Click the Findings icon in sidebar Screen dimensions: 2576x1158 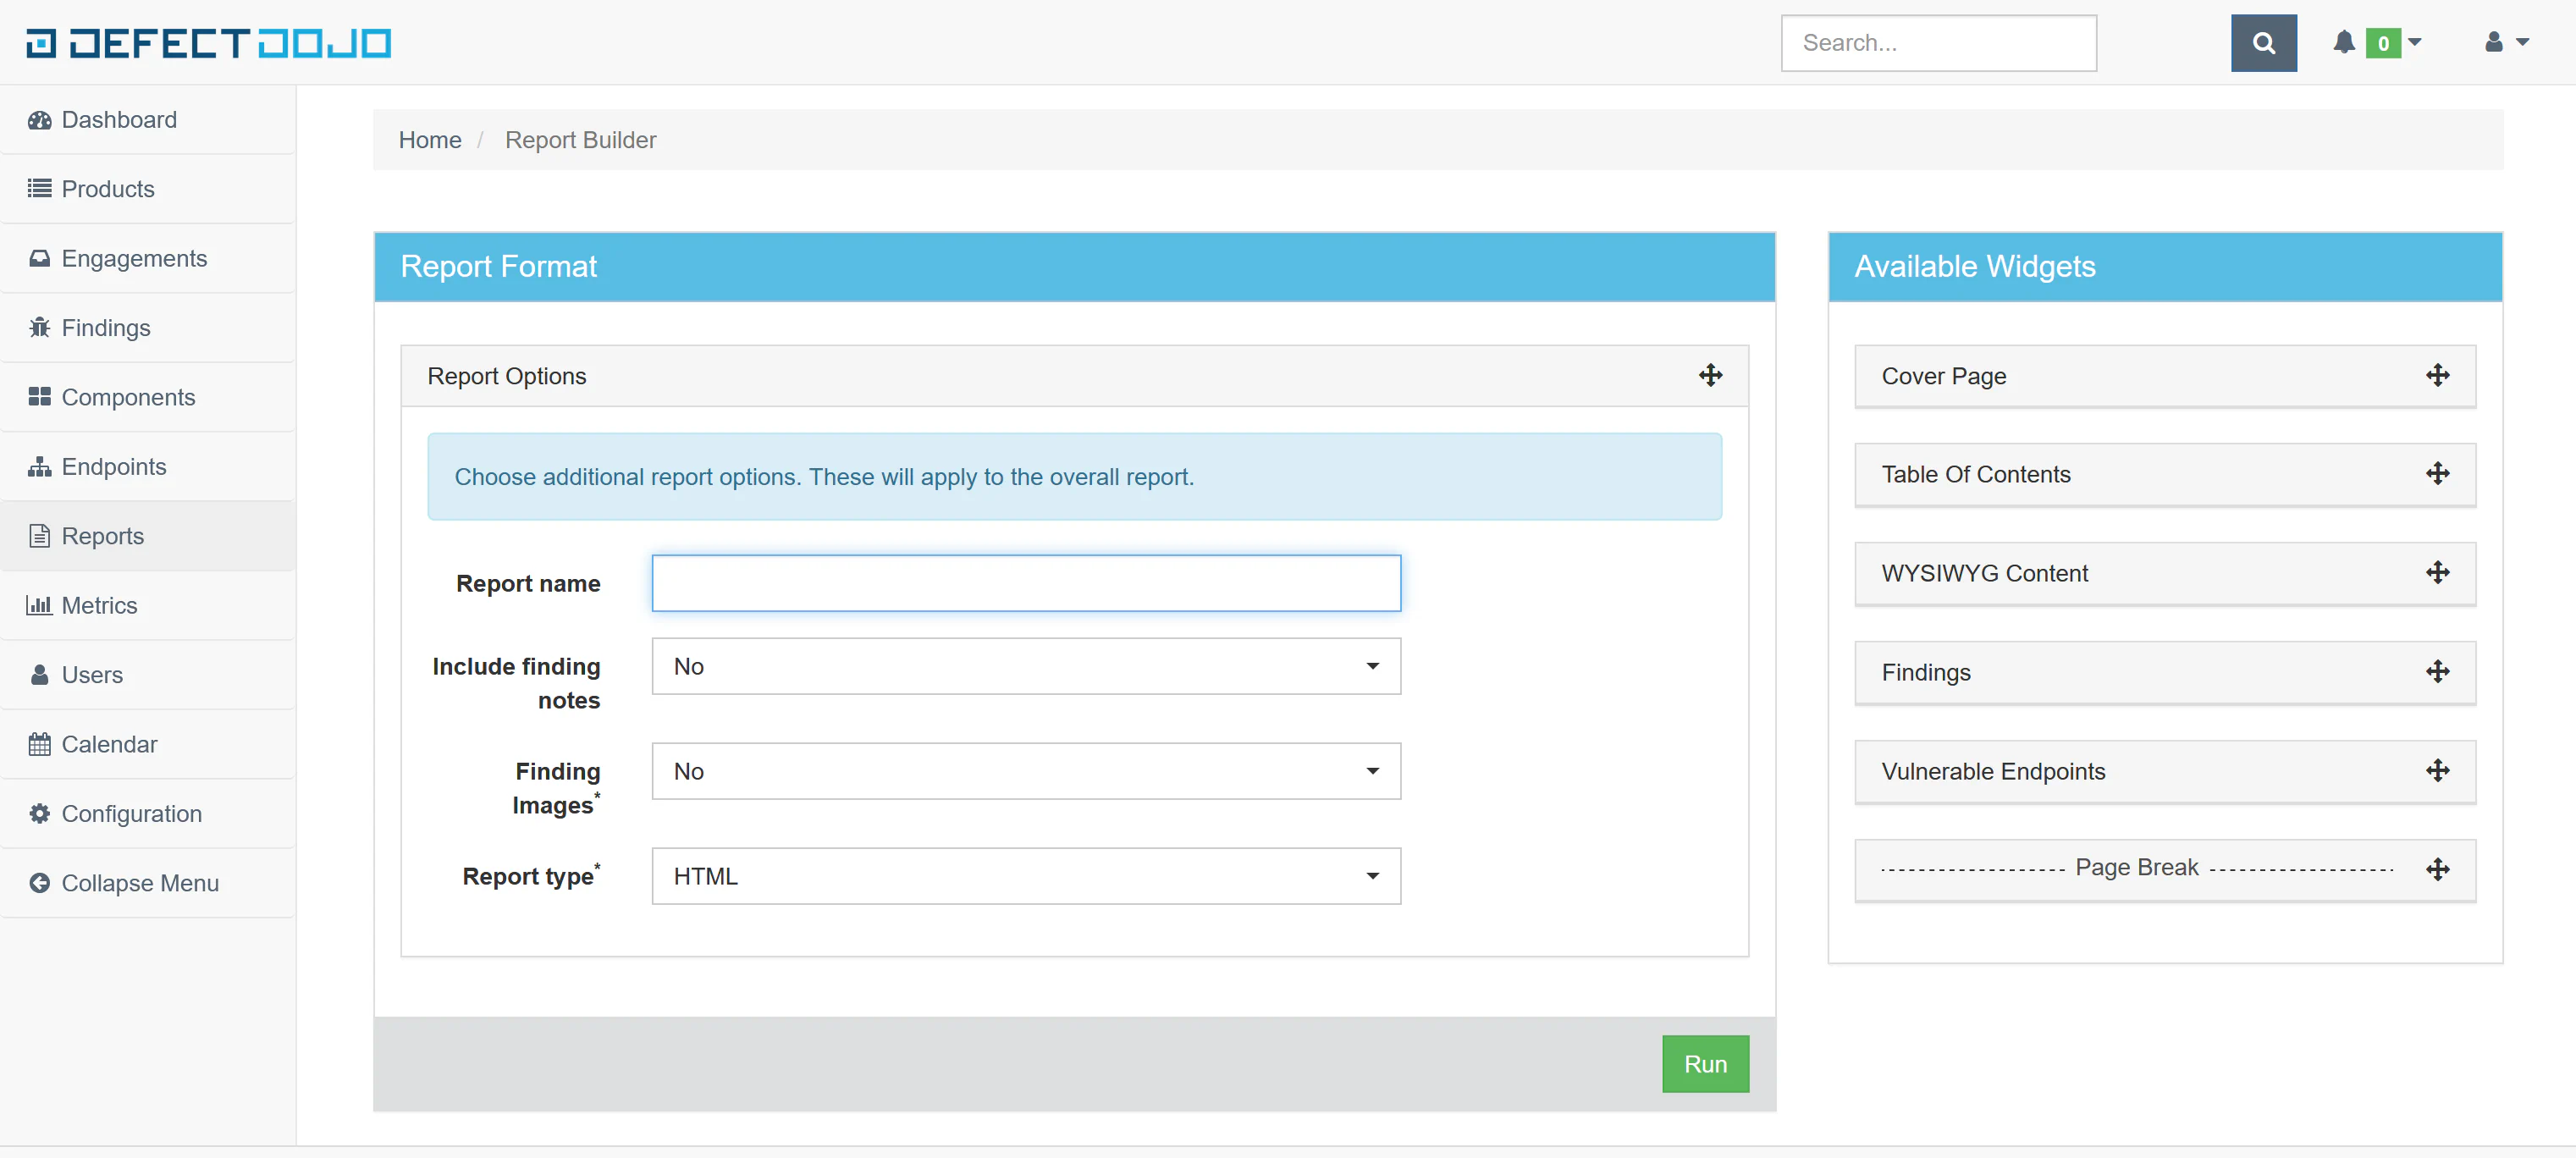(40, 327)
